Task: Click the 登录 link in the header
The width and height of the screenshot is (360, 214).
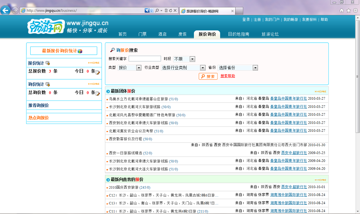Action: click(x=246, y=20)
